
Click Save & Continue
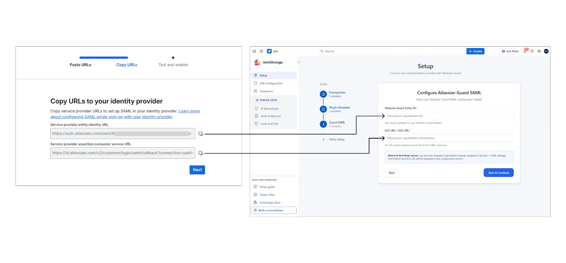coord(498,173)
